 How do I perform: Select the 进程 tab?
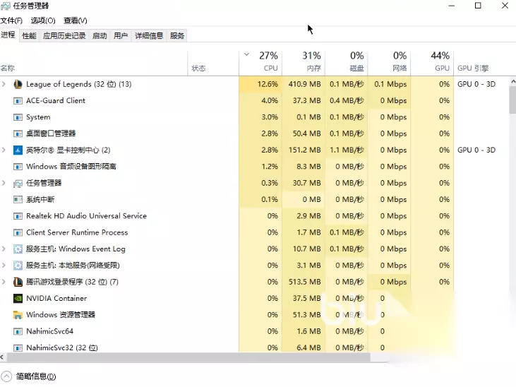[8, 35]
